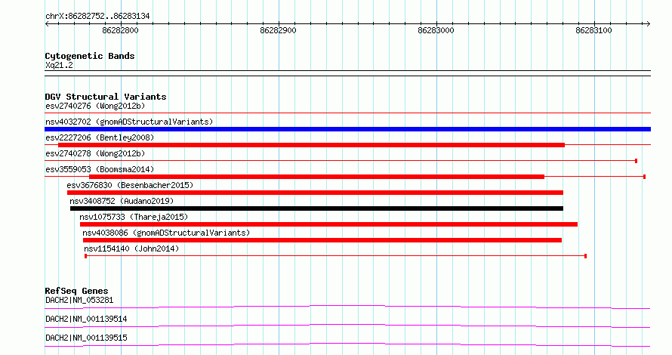Click the red nsv4038086 variant bar
The height and width of the screenshot is (355, 672).
click(322, 240)
